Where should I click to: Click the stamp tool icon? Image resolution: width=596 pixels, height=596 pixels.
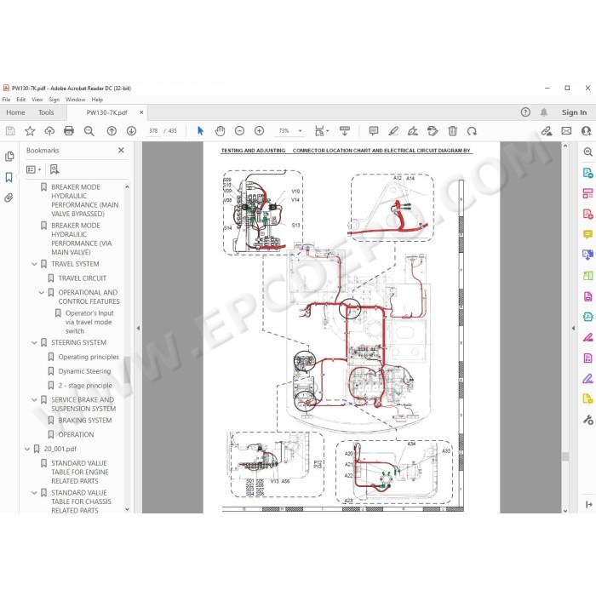[x=433, y=131]
